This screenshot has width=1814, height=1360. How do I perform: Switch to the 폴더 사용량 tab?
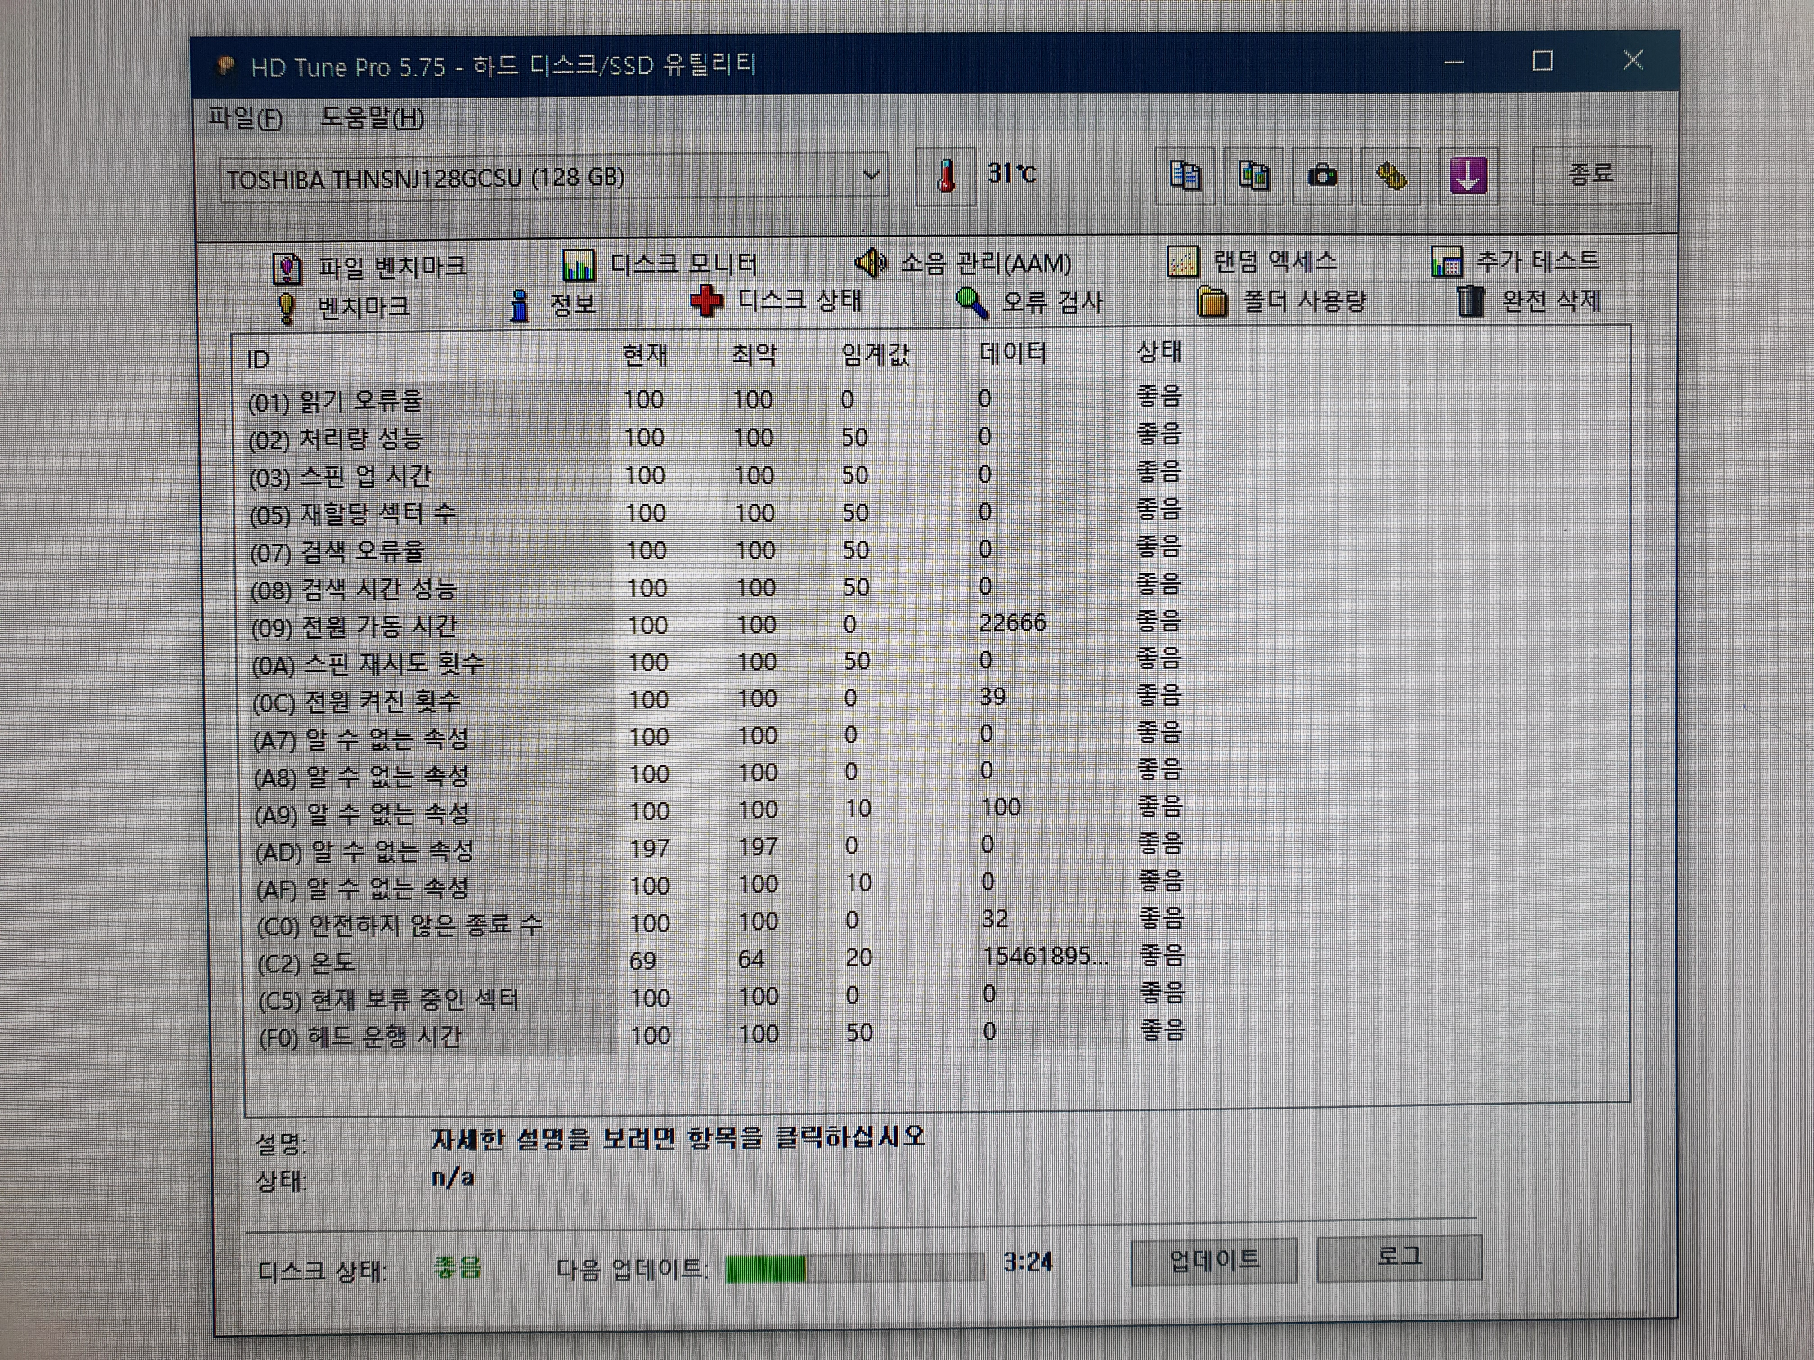coord(1283,302)
